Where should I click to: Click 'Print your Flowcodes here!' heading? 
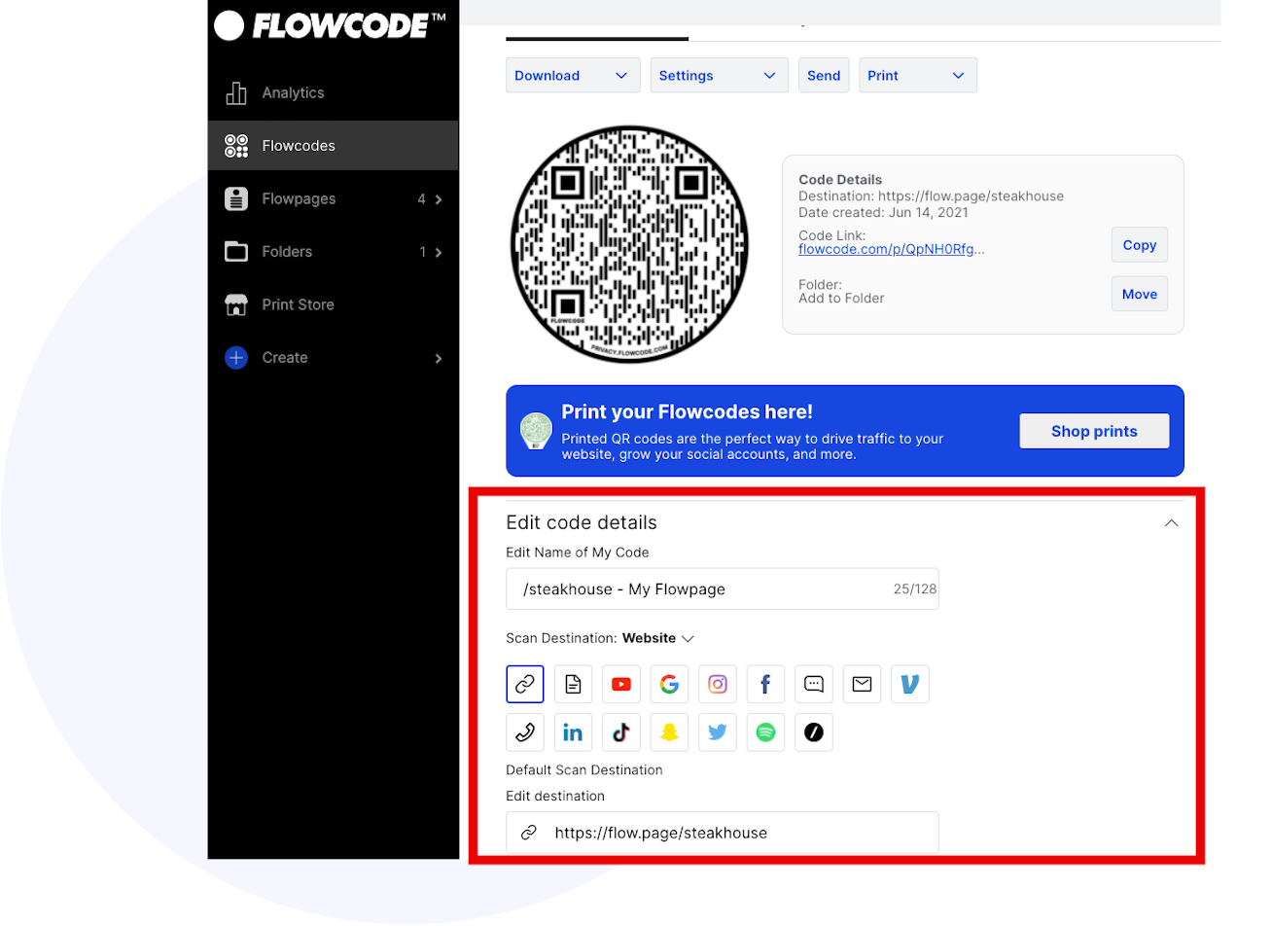687,411
